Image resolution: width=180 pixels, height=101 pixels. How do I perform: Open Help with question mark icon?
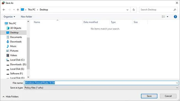coord(175,17)
